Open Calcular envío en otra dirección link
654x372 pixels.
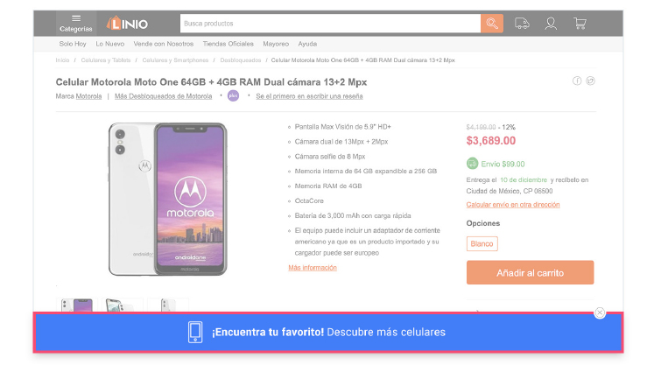513,205
